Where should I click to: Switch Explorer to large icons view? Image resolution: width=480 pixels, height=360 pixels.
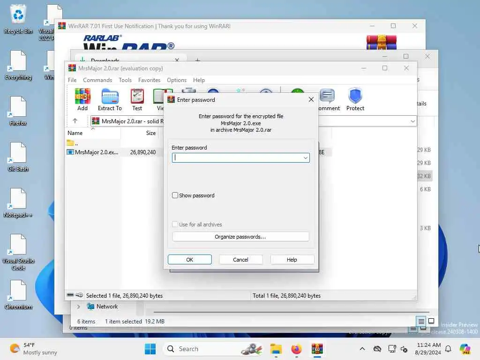coord(431,321)
